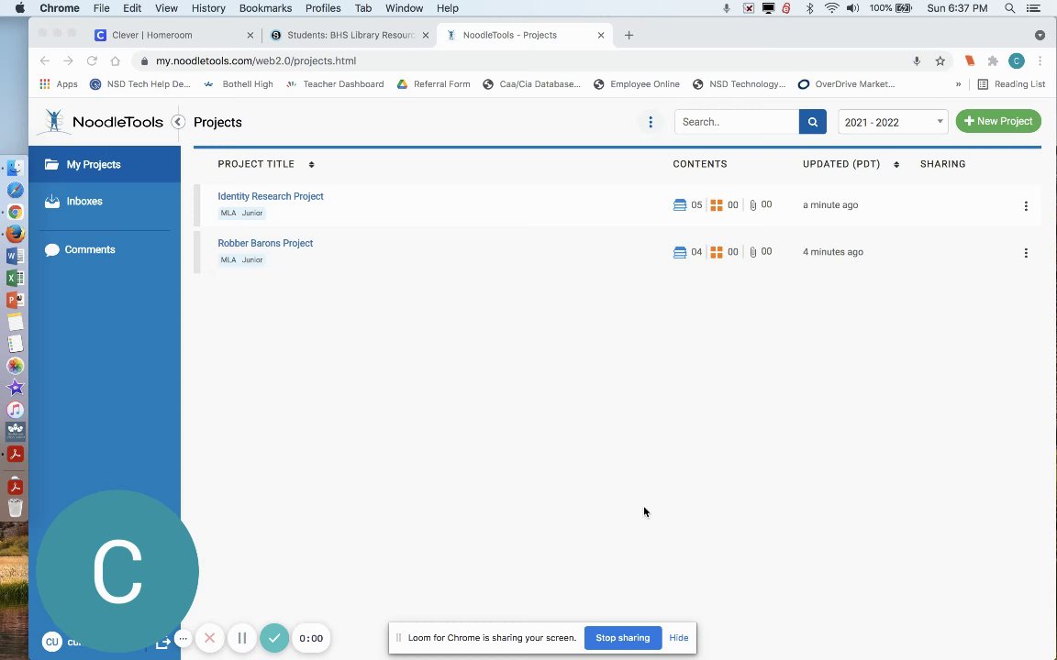Screen dimensions: 1057x660
Task: Click 'a minute ago' updated time
Action: pos(830,204)
